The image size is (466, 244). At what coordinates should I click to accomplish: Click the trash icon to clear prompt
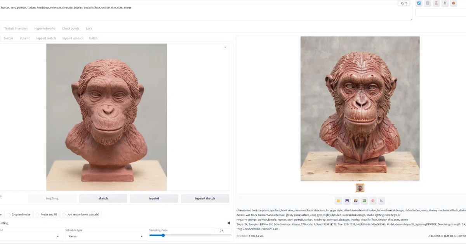pyautogui.click(x=428, y=3)
